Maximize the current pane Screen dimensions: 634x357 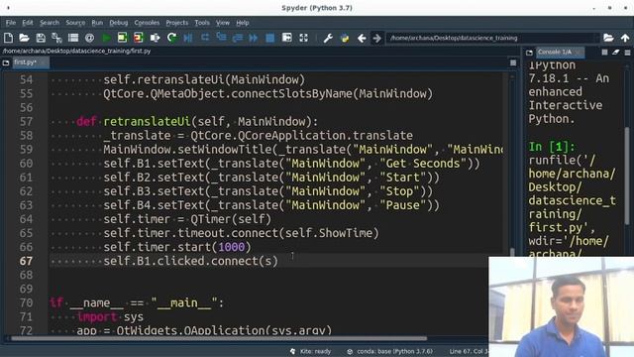pyautogui.click(x=287, y=38)
